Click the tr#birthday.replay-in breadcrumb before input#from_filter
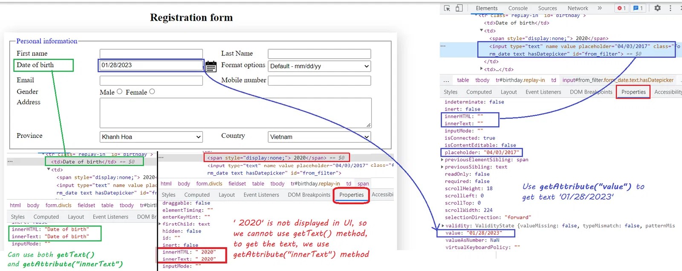 [x=520, y=80]
